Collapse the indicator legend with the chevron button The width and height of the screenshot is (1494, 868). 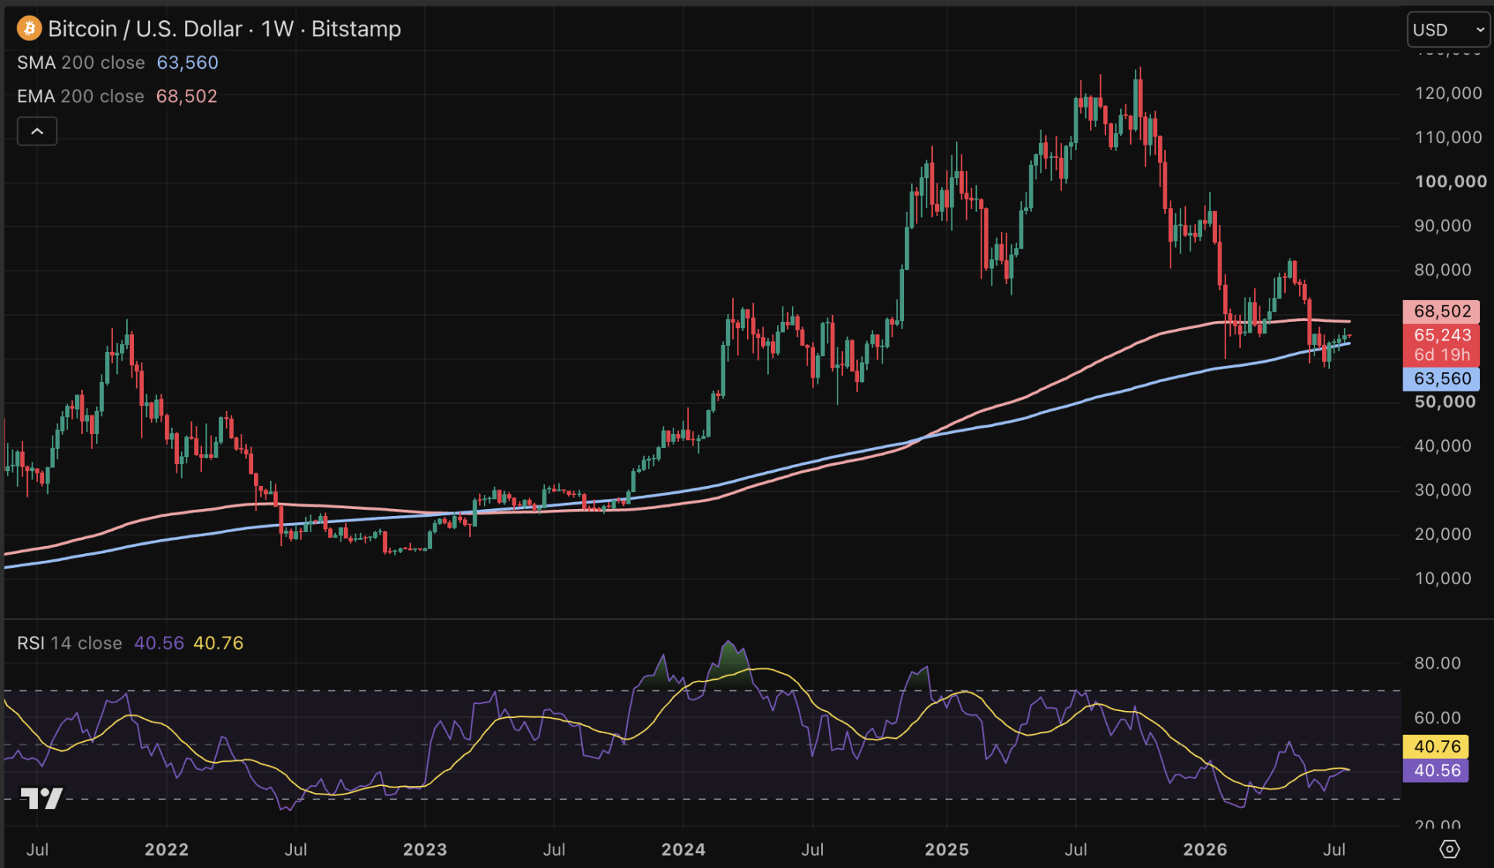(37, 132)
